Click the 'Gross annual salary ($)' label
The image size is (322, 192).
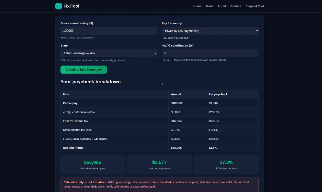point(77,23)
